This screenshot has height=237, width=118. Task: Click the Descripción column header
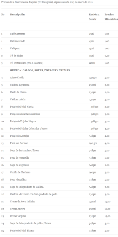coord(17,15)
